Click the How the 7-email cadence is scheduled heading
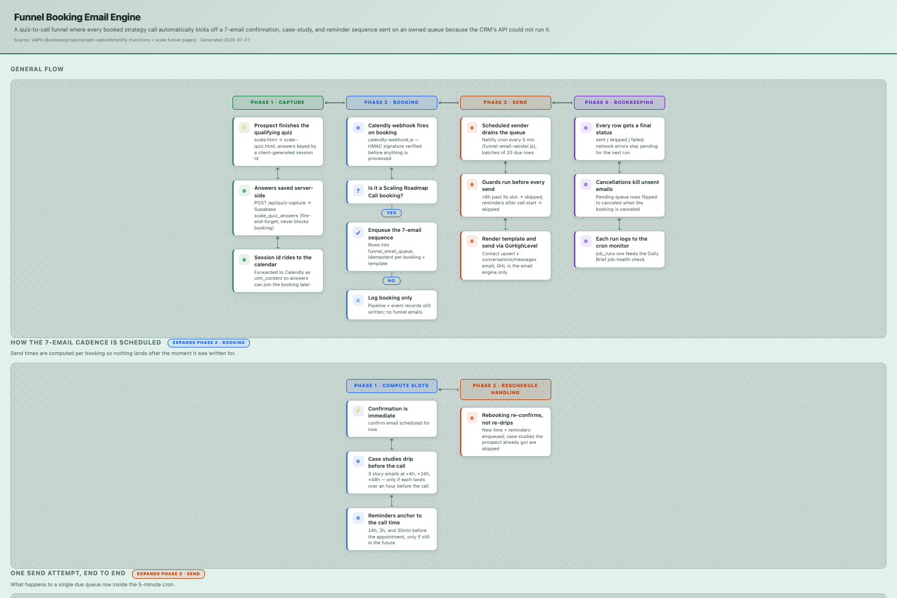 (x=86, y=343)
